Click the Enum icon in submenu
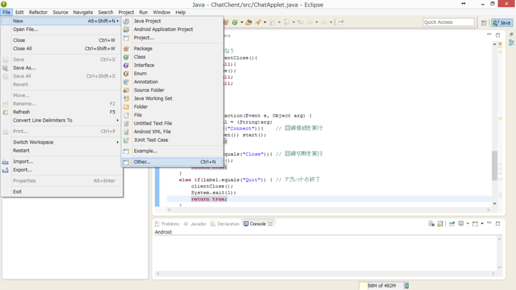 point(126,73)
